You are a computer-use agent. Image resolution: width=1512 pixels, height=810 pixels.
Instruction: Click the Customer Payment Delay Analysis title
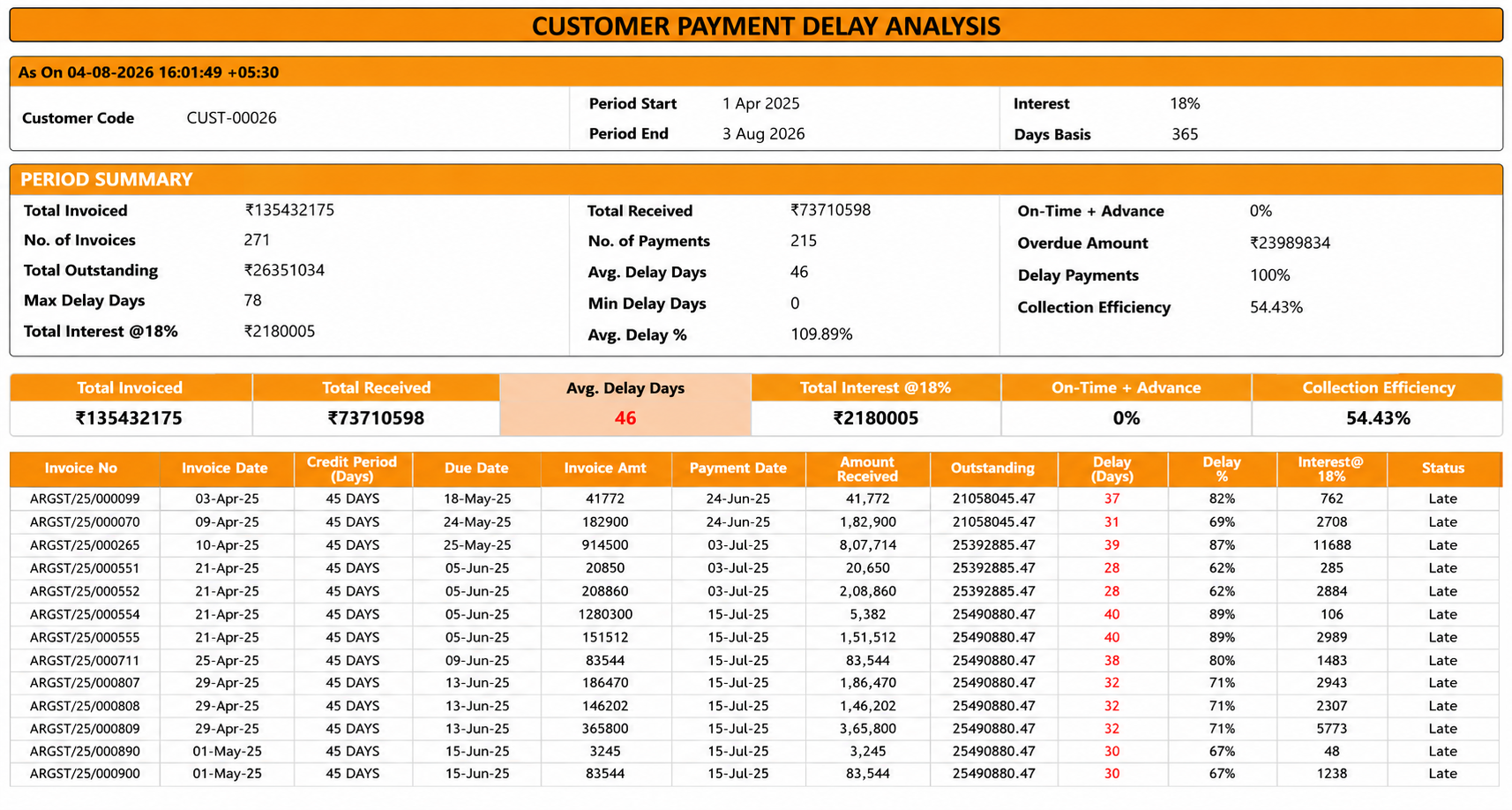766,26
